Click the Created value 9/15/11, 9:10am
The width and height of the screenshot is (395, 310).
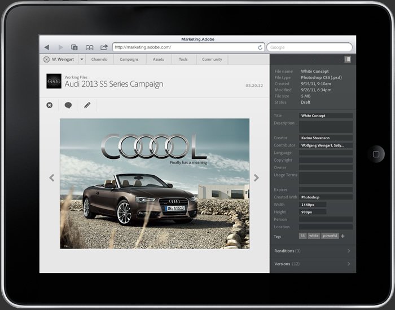pos(316,84)
